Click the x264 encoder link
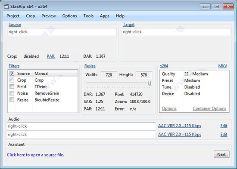The image size is (237, 169). (164, 66)
